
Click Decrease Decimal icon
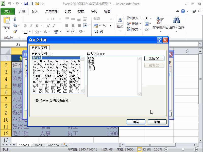pos(102,32)
